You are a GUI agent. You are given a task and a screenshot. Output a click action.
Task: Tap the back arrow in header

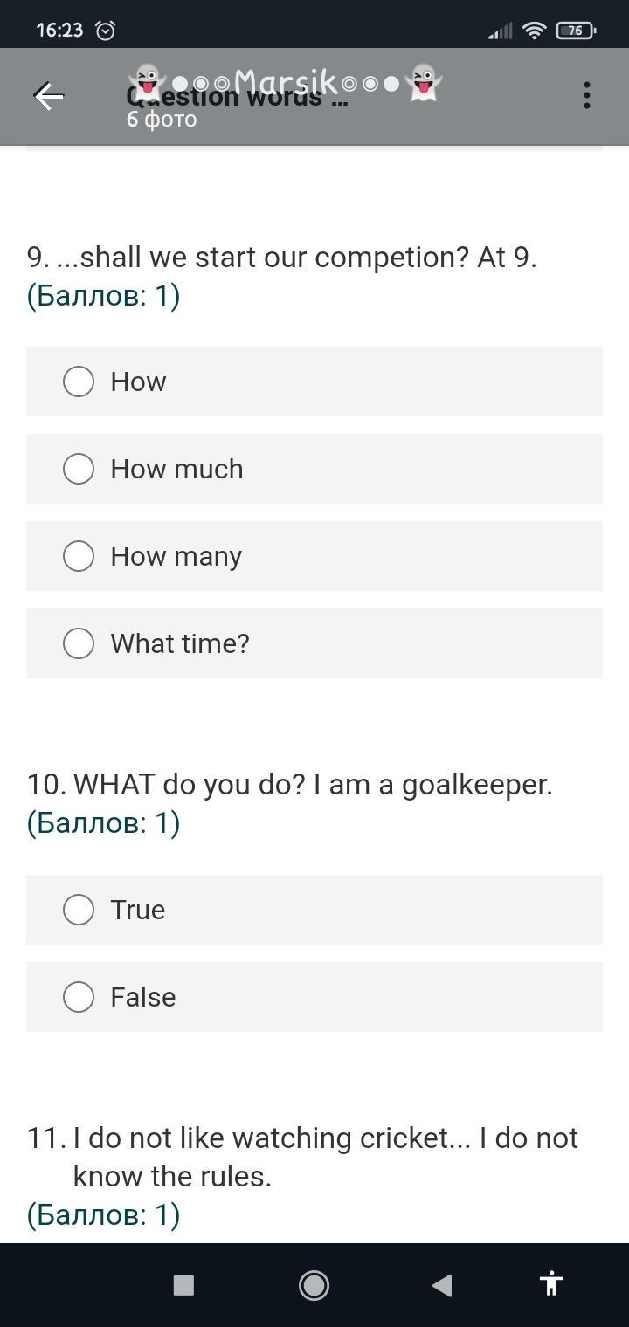pyautogui.click(x=49, y=96)
